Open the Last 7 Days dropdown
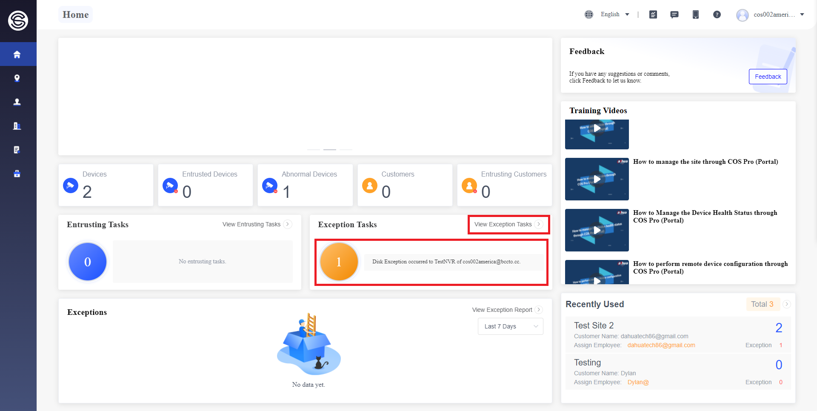Image resolution: width=817 pixels, height=411 pixels. click(511, 326)
